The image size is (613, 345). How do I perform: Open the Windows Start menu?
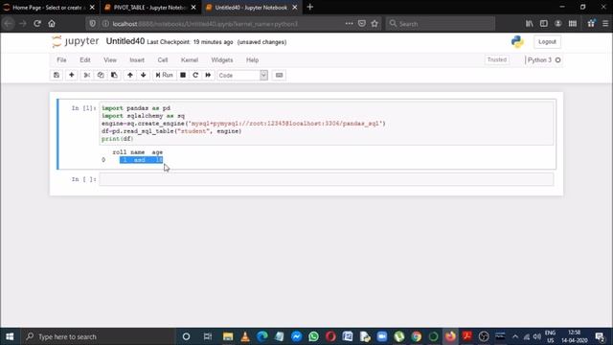(x=10, y=336)
